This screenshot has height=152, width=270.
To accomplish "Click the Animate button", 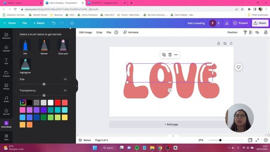I will coord(131,32).
